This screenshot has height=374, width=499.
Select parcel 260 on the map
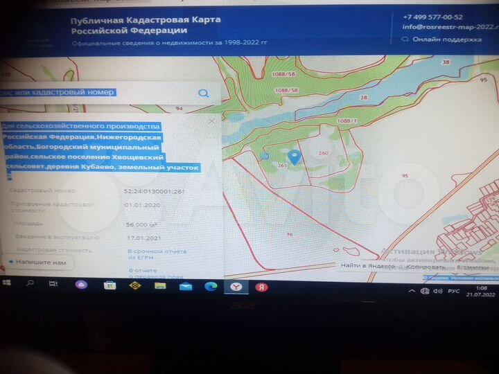coord(324,153)
